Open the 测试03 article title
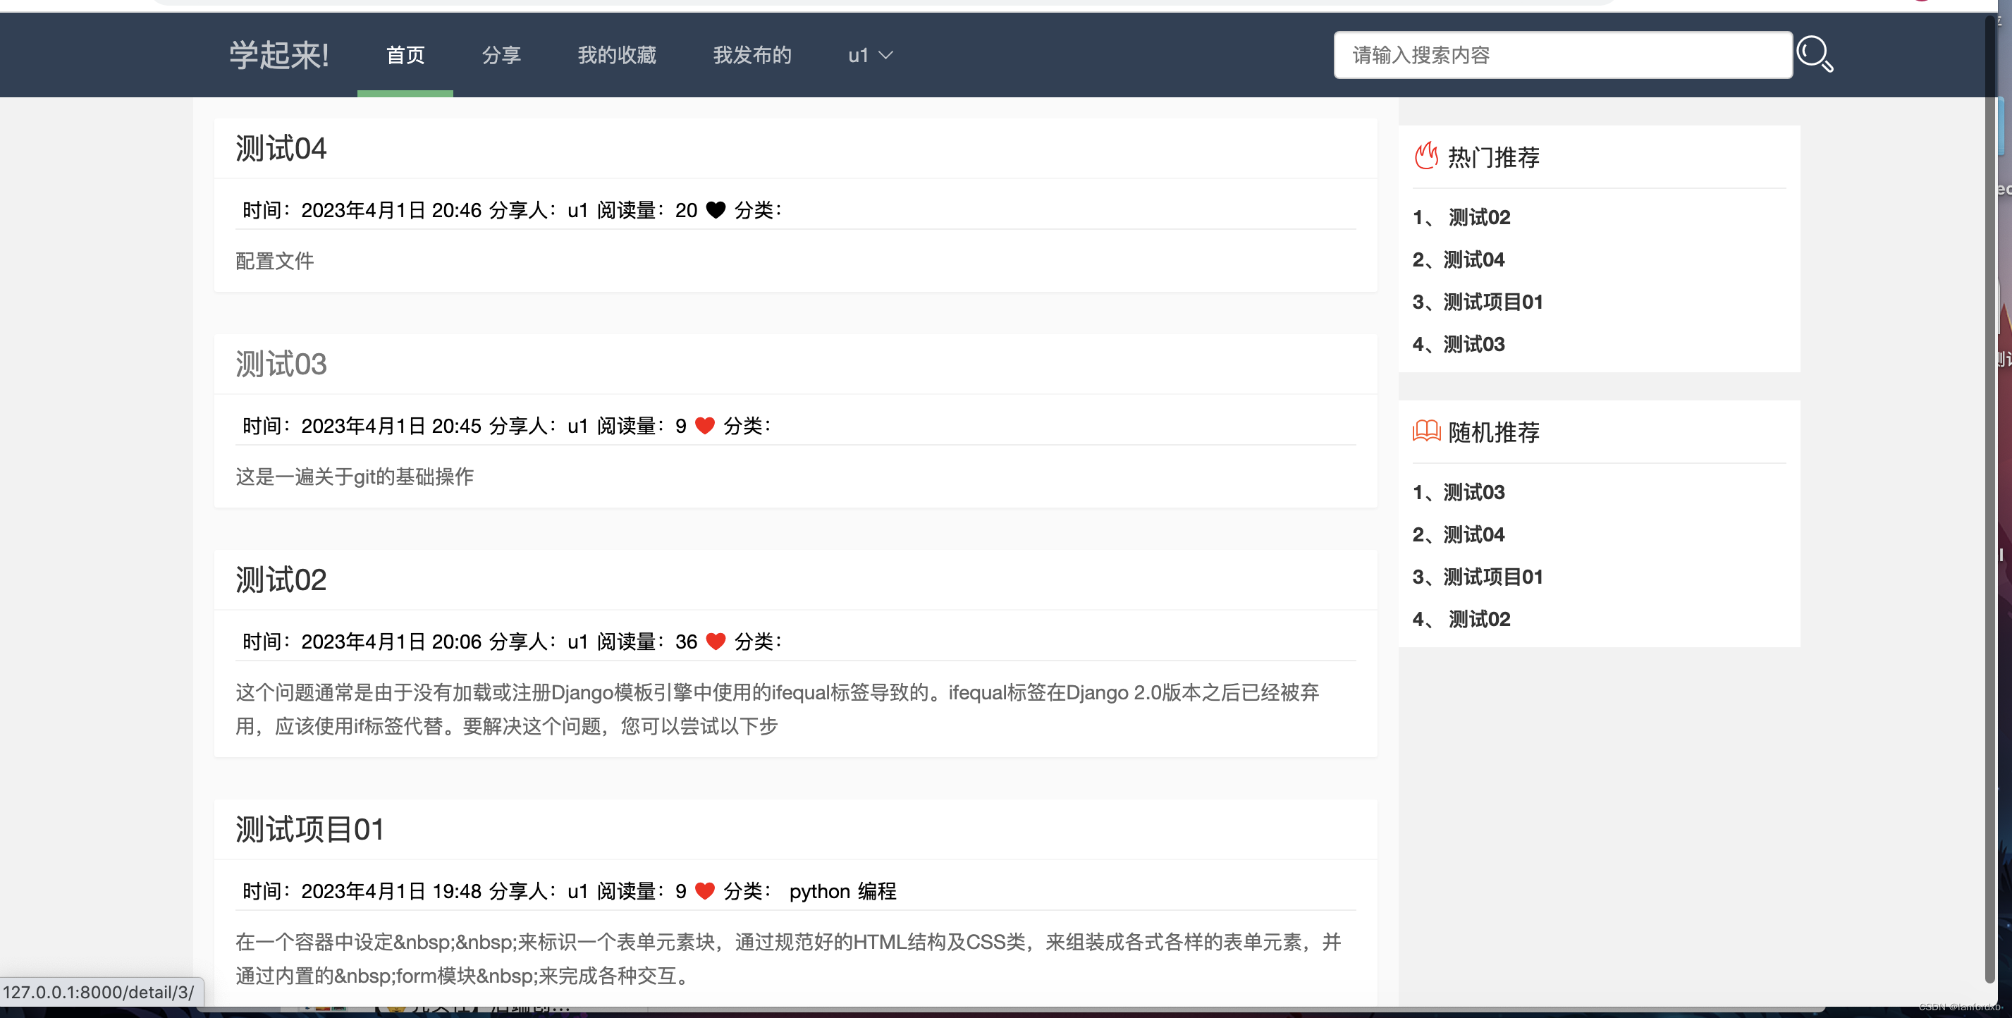 point(281,364)
